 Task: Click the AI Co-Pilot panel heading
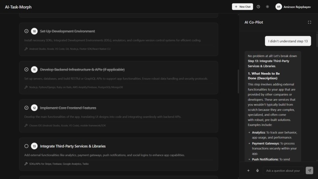pos(254,23)
